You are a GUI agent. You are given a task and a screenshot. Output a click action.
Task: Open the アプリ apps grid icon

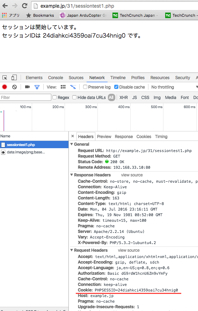[x=4, y=15]
